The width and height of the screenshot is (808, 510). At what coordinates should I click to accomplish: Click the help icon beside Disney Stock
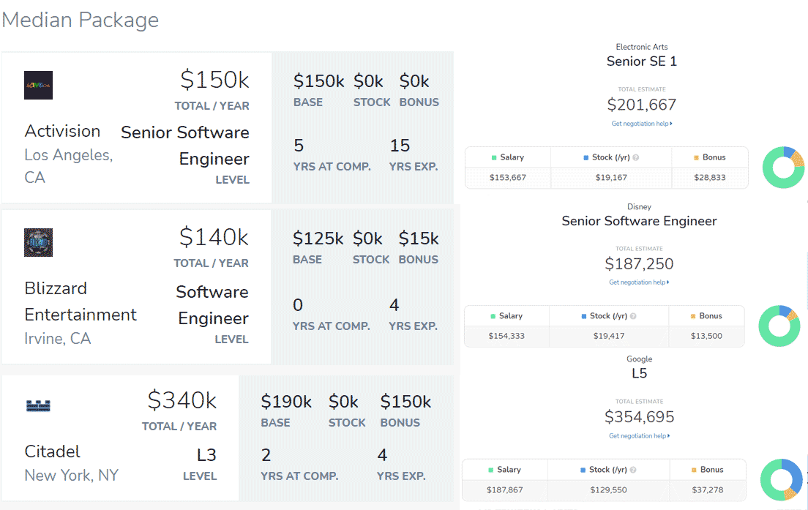[x=633, y=316]
